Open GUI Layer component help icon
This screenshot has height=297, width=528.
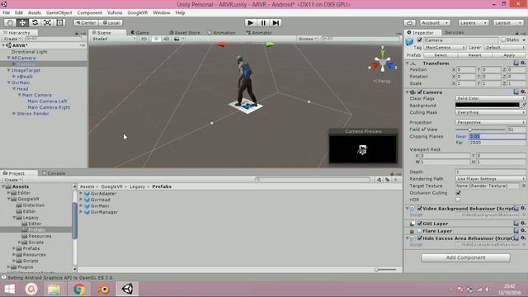[x=516, y=224]
